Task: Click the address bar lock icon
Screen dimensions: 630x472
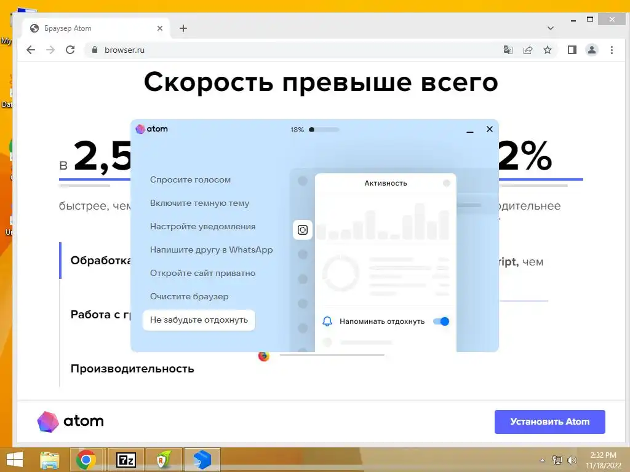Action: tap(95, 50)
